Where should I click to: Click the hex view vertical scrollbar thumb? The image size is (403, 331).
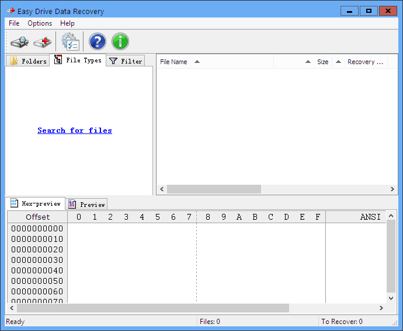coord(391,256)
